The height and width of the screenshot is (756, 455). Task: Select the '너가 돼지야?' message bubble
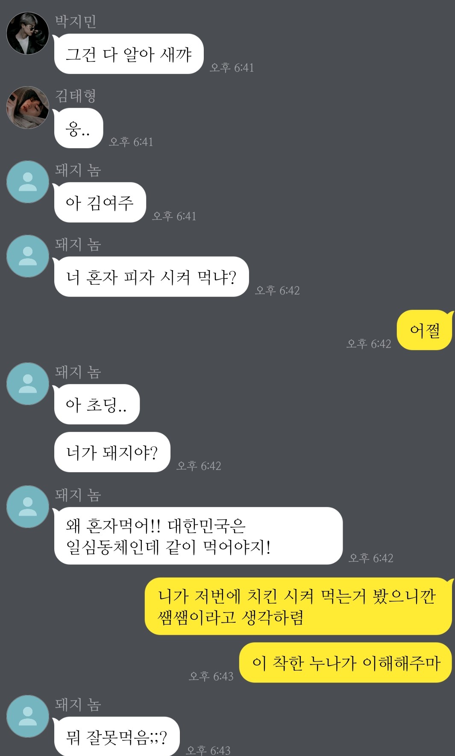112,452
